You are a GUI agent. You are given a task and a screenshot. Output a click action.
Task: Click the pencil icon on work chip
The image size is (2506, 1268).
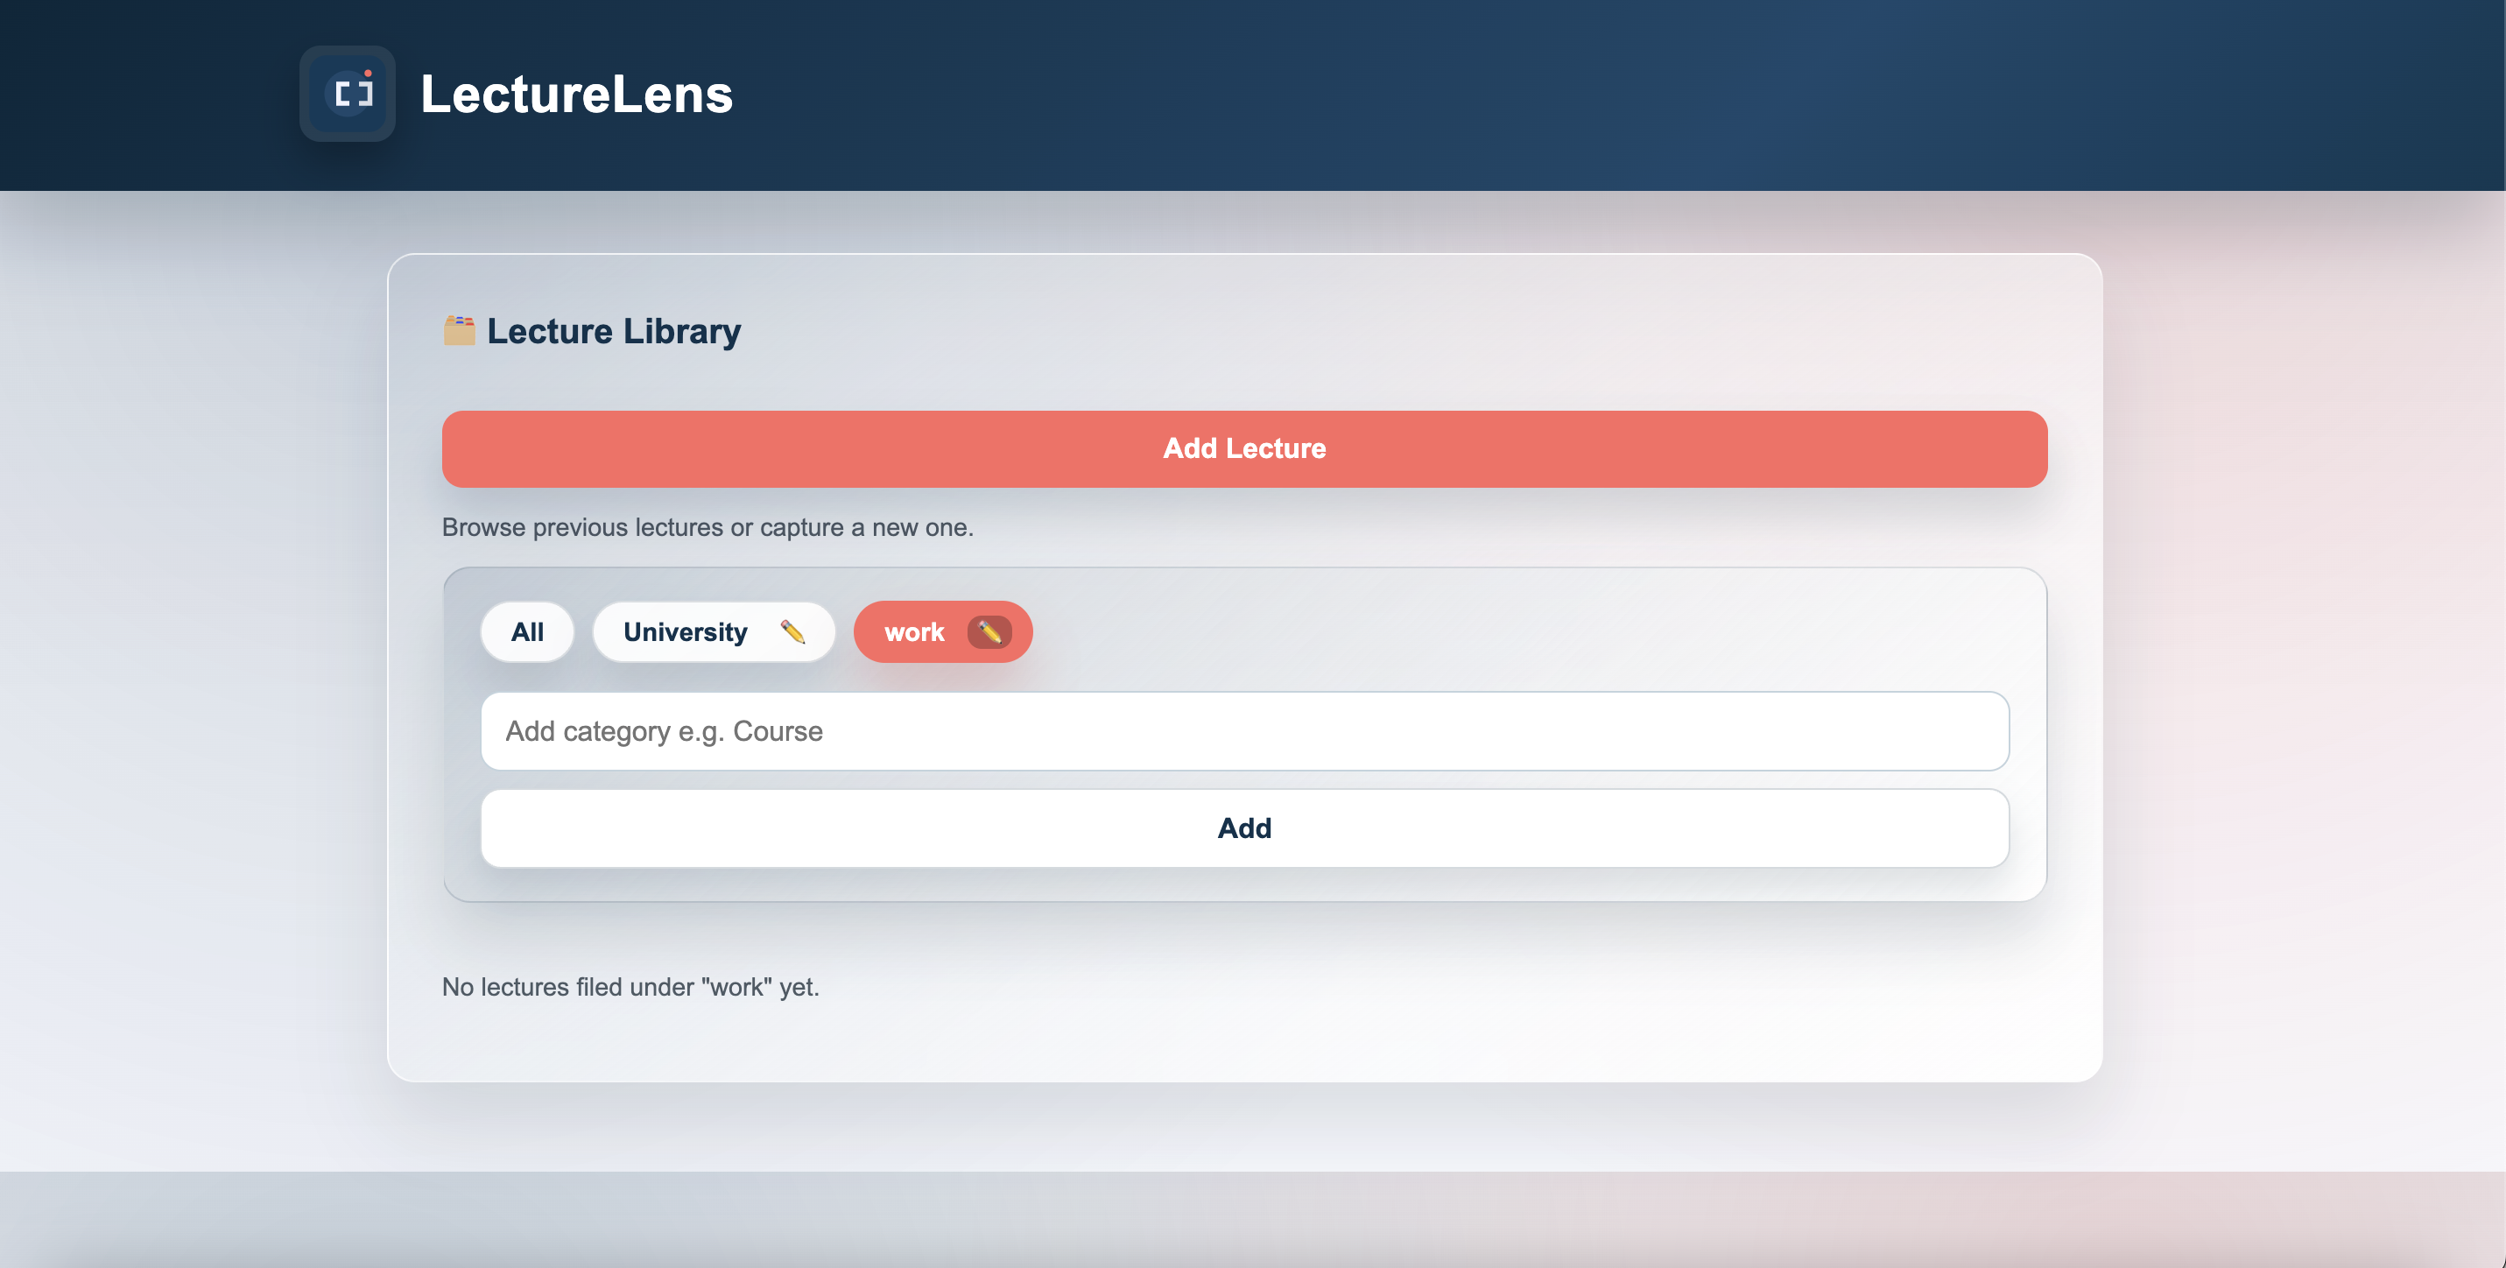click(x=989, y=631)
